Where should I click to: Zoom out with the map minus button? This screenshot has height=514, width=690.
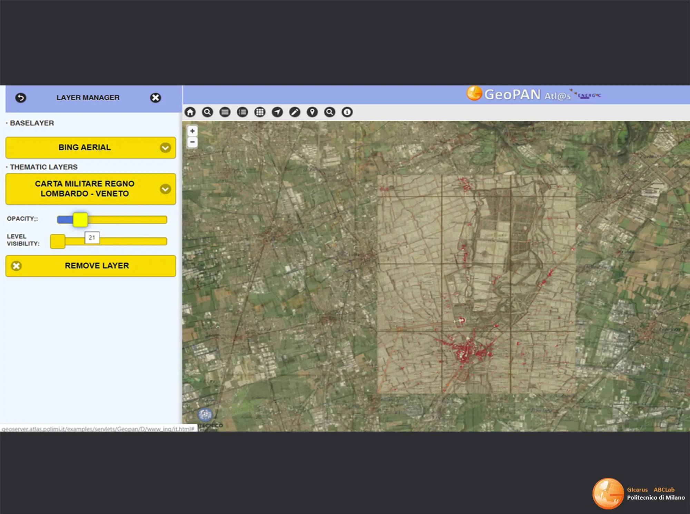[x=193, y=142]
